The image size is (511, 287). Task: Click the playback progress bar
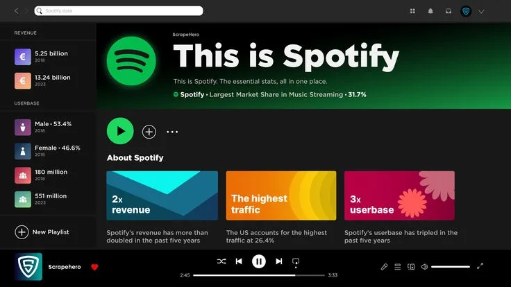click(259, 275)
